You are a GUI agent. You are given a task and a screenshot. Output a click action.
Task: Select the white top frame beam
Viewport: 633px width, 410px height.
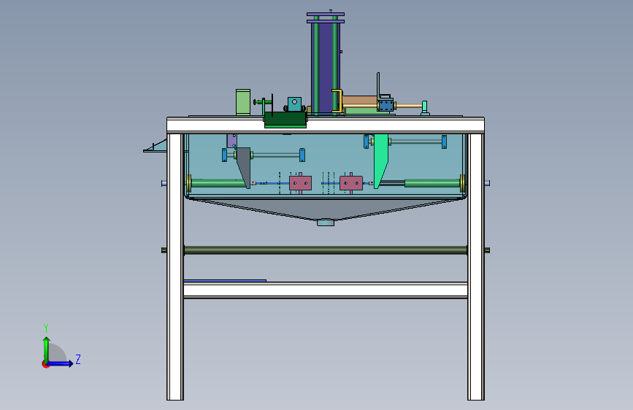[326, 125]
